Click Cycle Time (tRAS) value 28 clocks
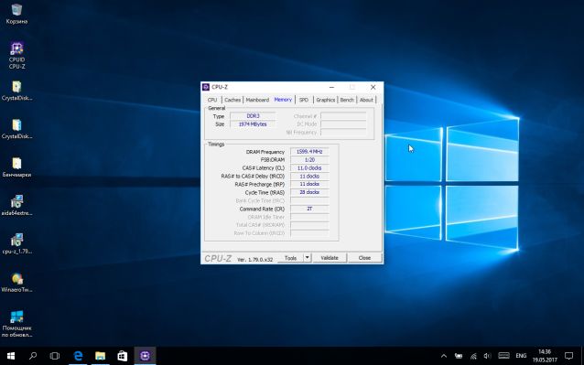Screen dimensions: 584x365 (309, 192)
